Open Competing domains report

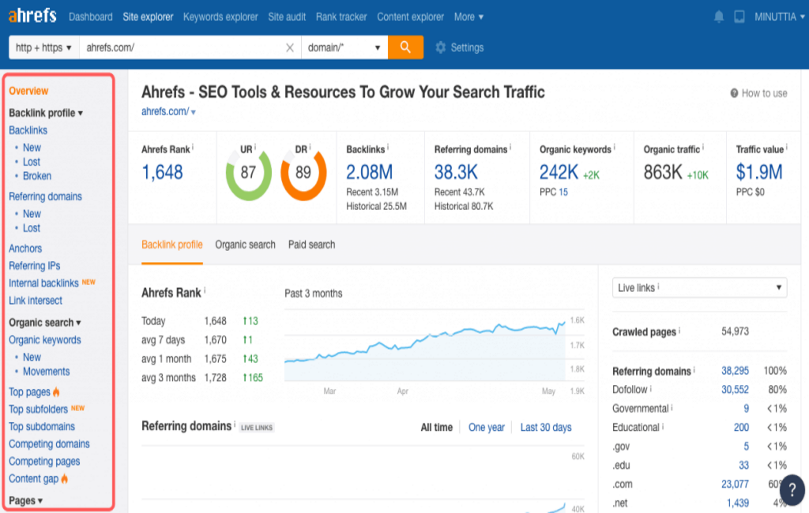pyautogui.click(x=49, y=444)
